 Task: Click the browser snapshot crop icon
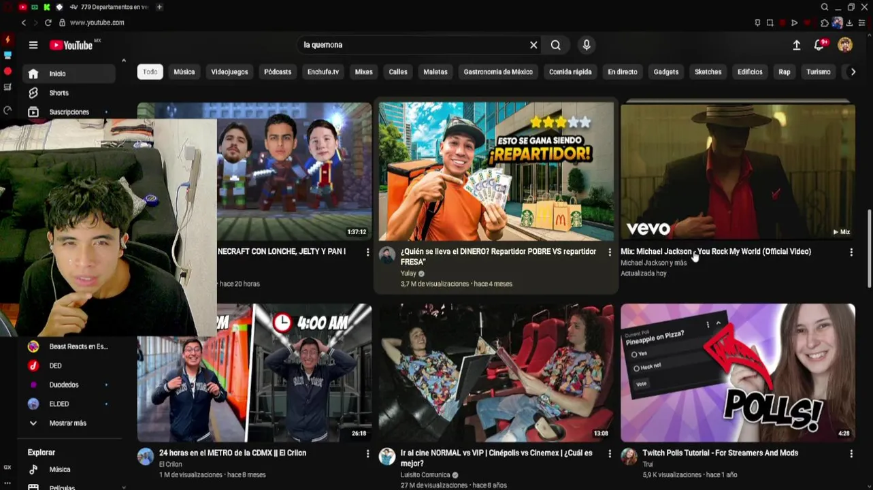pyautogui.click(x=770, y=22)
